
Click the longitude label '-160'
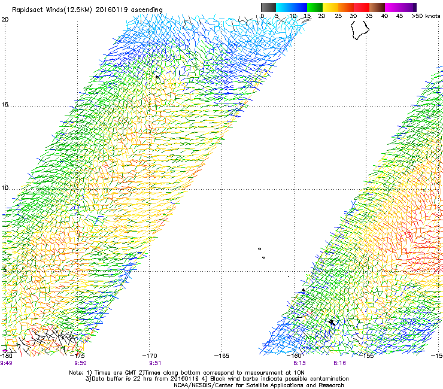294,355
